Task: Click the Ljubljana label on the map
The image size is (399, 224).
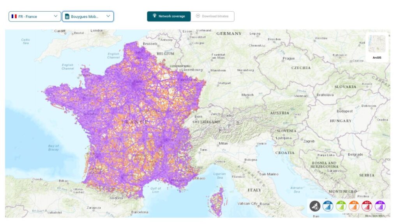Action: (x=284, y=138)
